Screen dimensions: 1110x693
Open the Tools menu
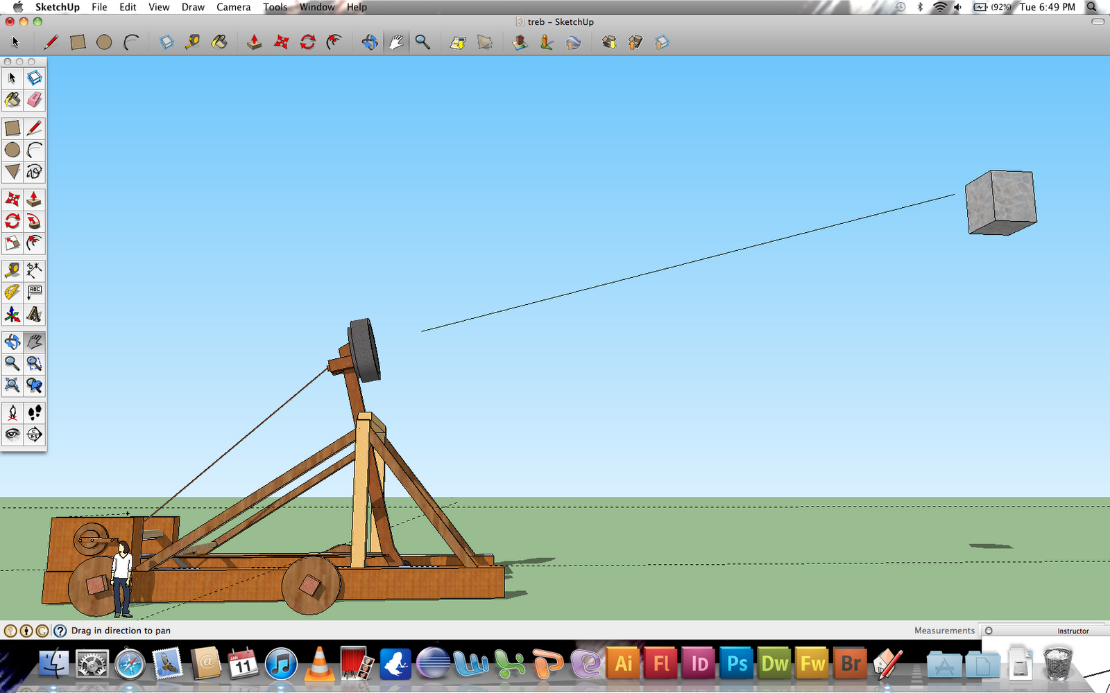[x=274, y=7]
